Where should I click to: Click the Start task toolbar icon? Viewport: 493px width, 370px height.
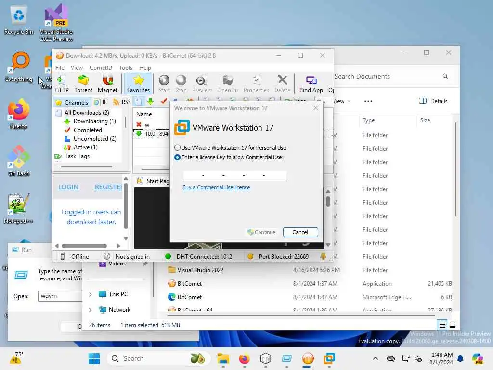164,84
